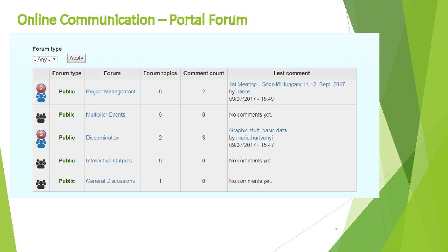This screenshot has width=448, height=252.
Task: Click the Multiplier Events forum group icon
Action: pos(41,118)
